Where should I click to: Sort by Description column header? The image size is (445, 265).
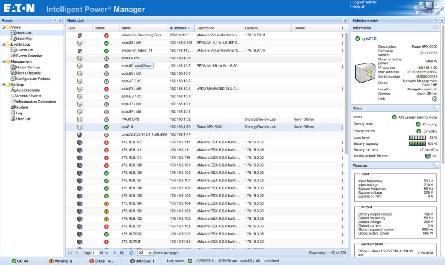click(219, 28)
